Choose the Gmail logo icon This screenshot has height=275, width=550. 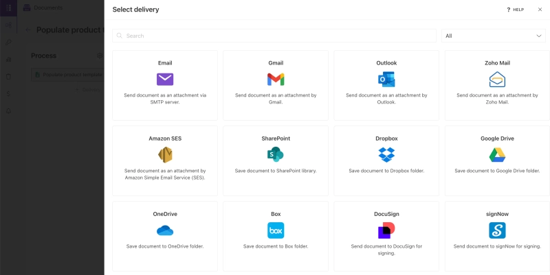click(276, 80)
